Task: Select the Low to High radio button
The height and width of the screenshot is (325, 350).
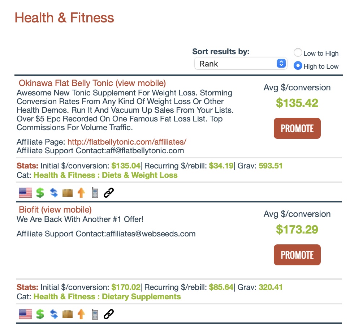Action: click(298, 53)
